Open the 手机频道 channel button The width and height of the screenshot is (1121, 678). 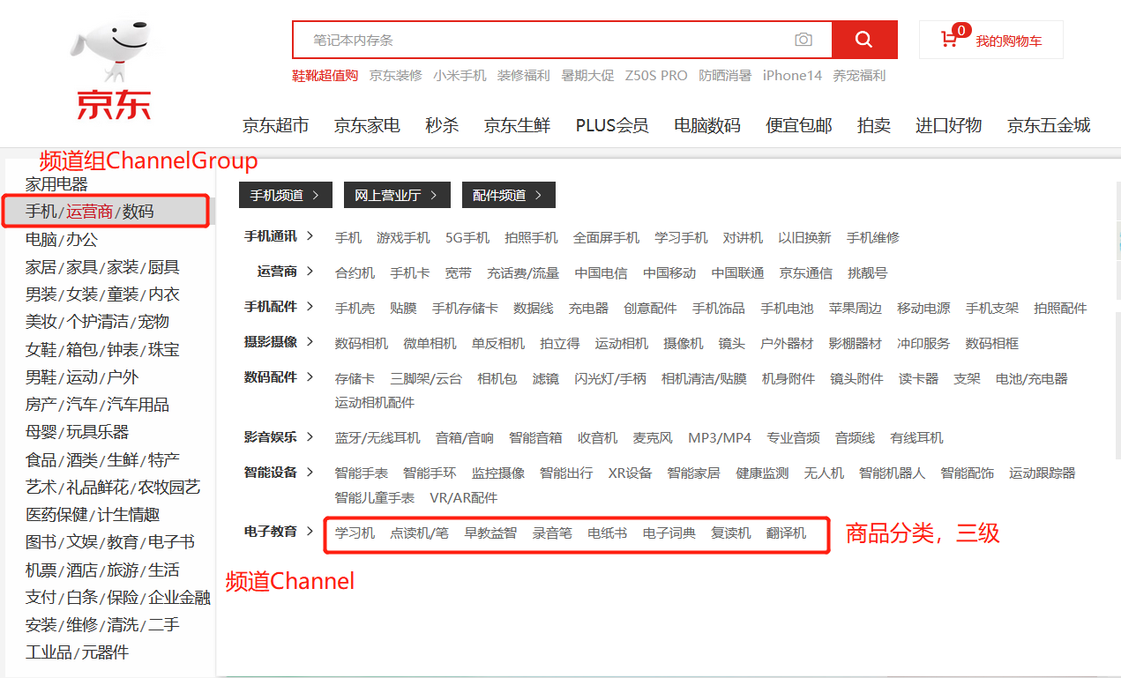(285, 195)
